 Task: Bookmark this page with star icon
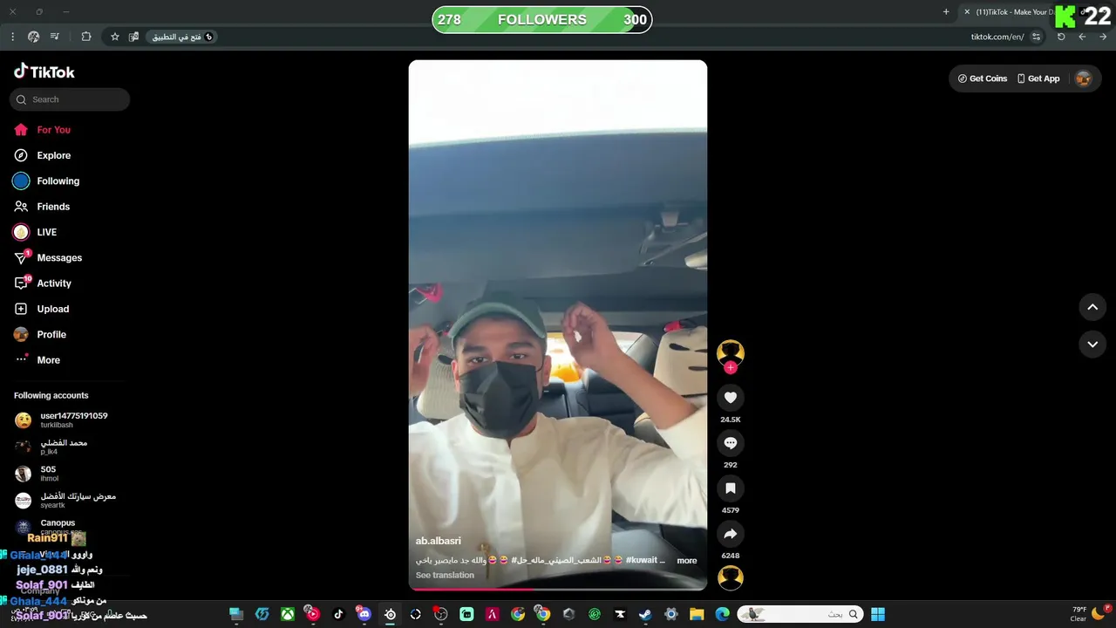[x=114, y=37]
